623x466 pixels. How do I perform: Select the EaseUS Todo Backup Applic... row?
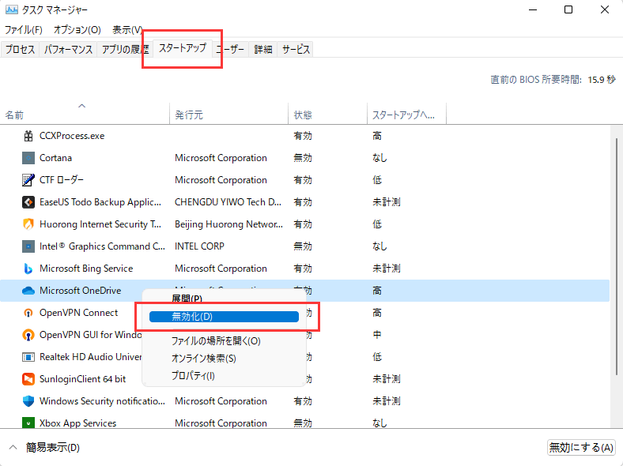(x=100, y=202)
